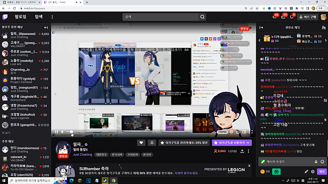Open the 휘용이다 Project Zomboid channel
328x184 pixels.
coord(25,80)
